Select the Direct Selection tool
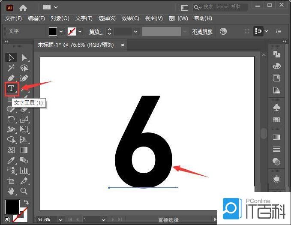 pos(24,58)
